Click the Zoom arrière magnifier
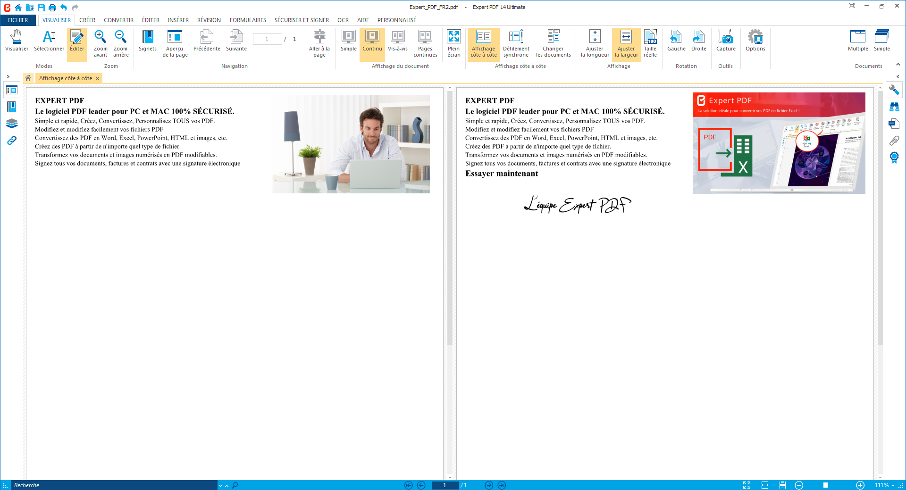The height and width of the screenshot is (490, 906). click(121, 44)
